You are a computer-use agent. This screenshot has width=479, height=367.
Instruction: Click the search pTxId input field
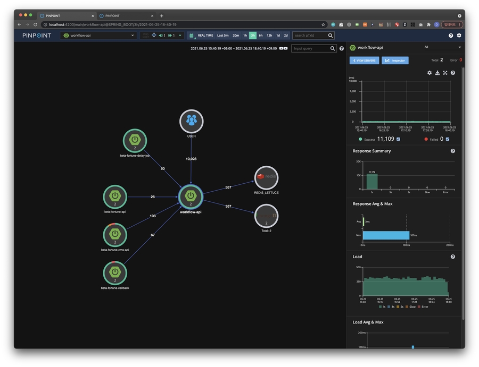pos(310,36)
